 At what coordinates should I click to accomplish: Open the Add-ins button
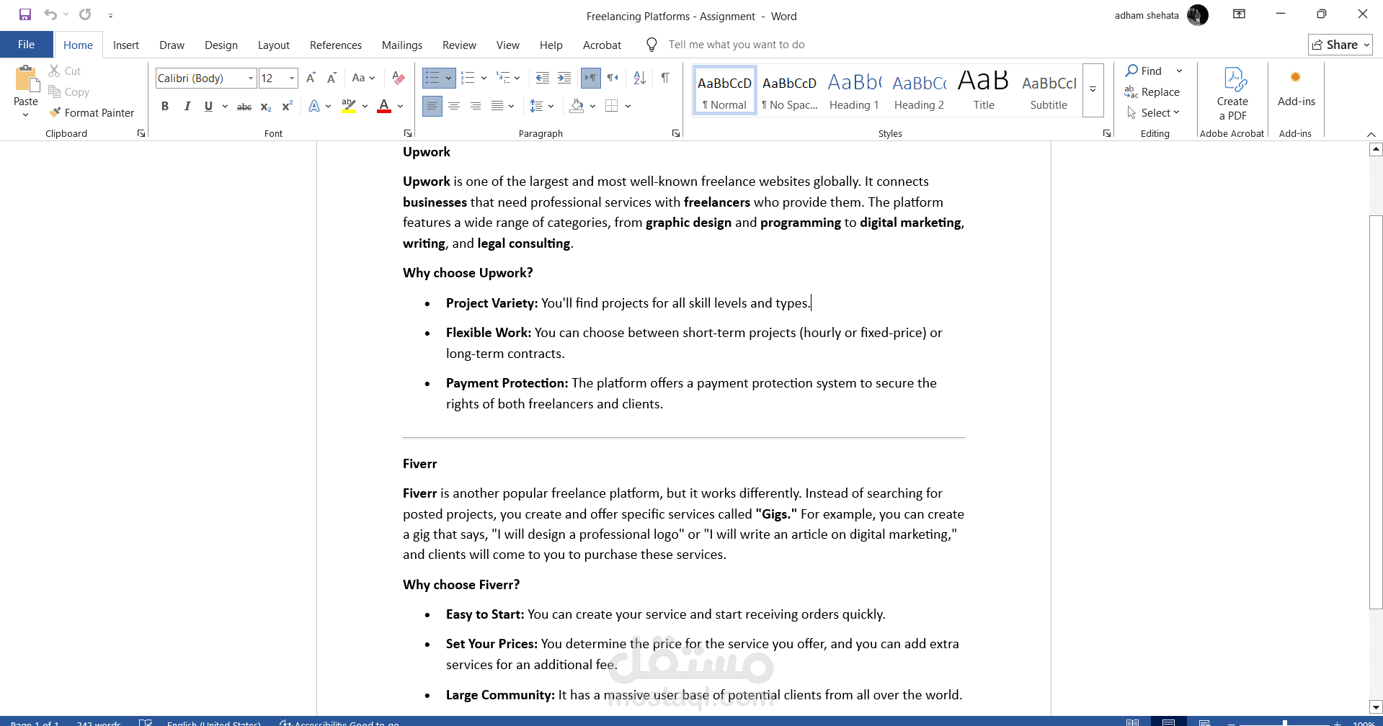click(1296, 88)
